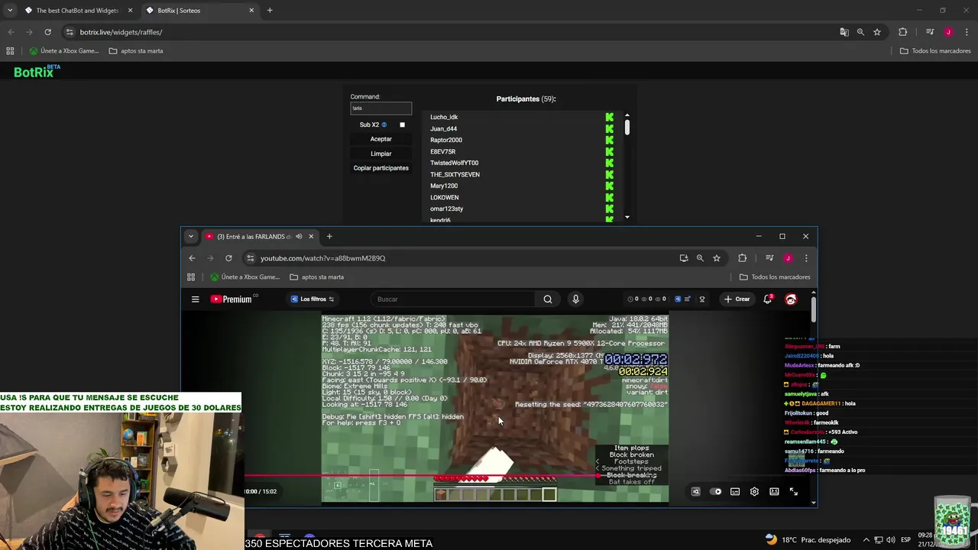
Task: Click Crear button on YouTube
Action: tap(737, 299)
